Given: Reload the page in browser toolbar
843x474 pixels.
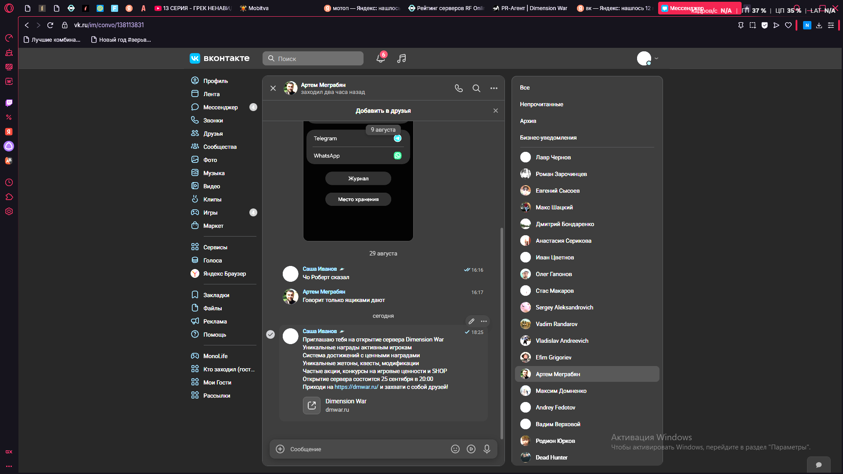Looking at the screenshot, I should pos(50,25).
